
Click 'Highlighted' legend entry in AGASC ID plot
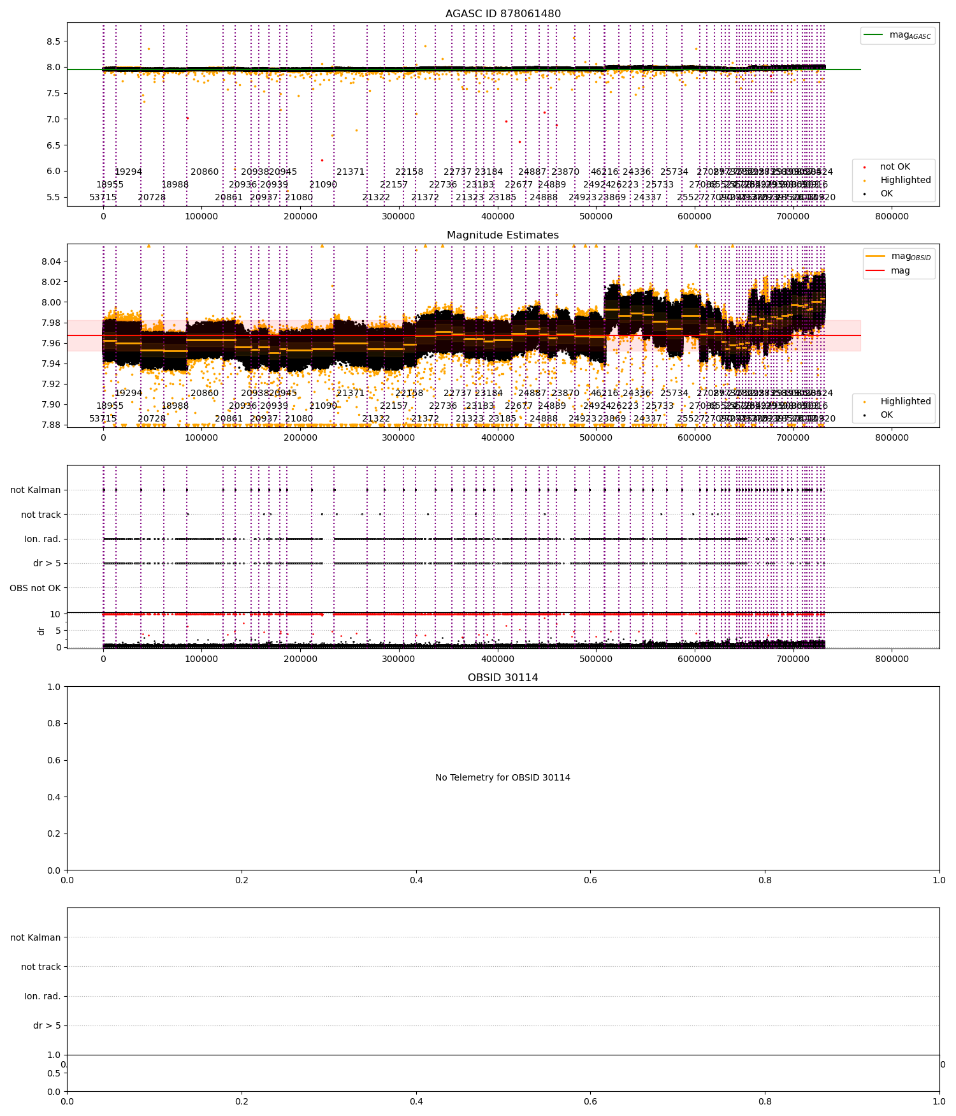point(898,180)
